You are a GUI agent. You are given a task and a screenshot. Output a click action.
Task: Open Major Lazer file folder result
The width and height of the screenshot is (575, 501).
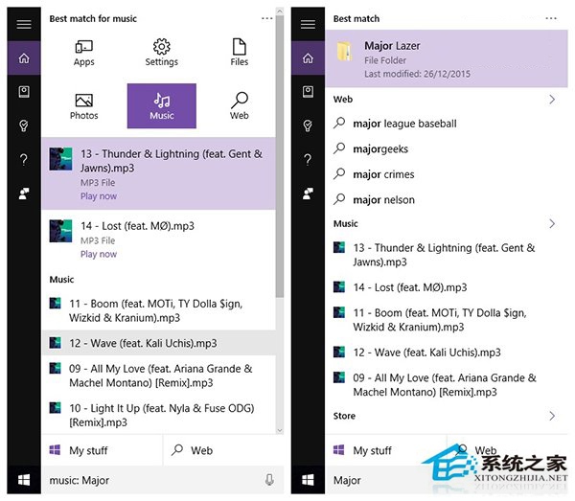(447, 58)
